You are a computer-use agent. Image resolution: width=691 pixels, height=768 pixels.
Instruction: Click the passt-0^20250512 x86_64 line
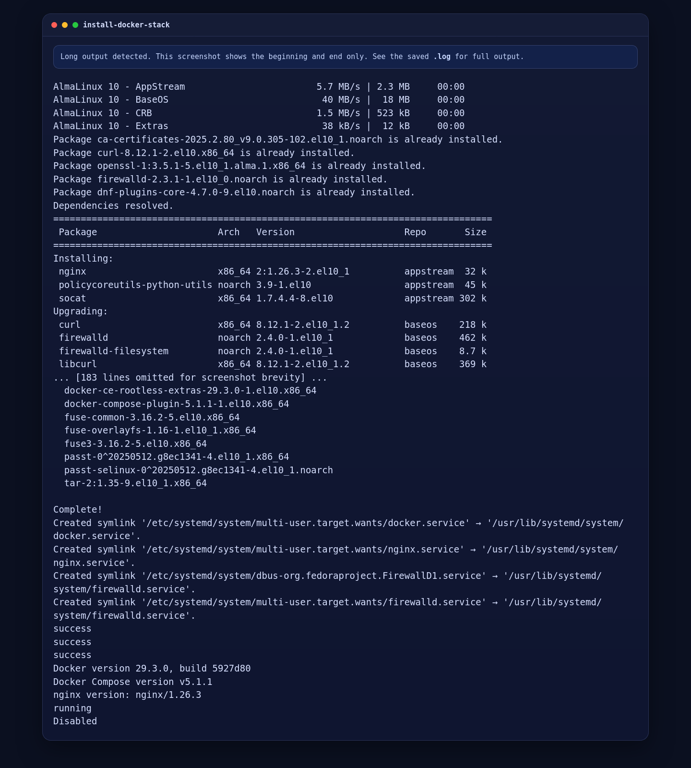[177, 457]
